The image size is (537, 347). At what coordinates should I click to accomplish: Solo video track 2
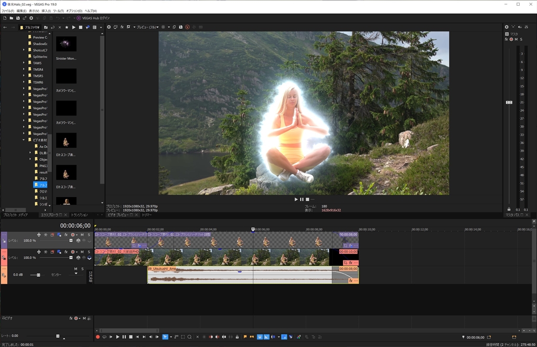point(89,252)
